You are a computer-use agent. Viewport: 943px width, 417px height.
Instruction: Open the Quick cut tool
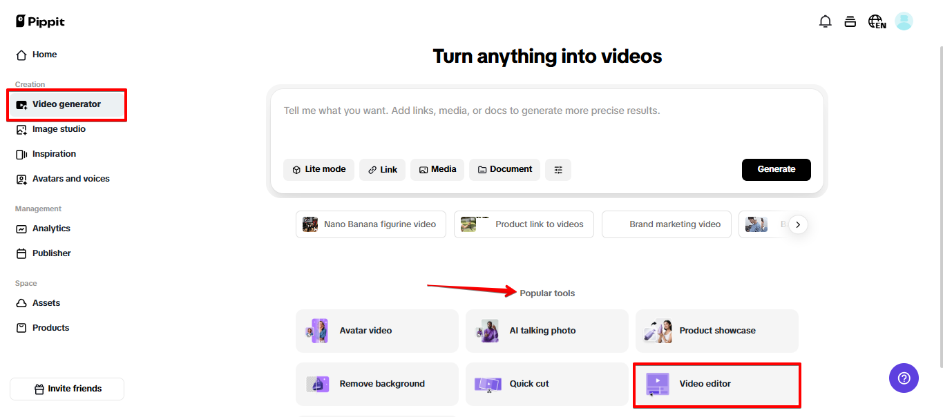pyautogui.click(x=546, y=384)
